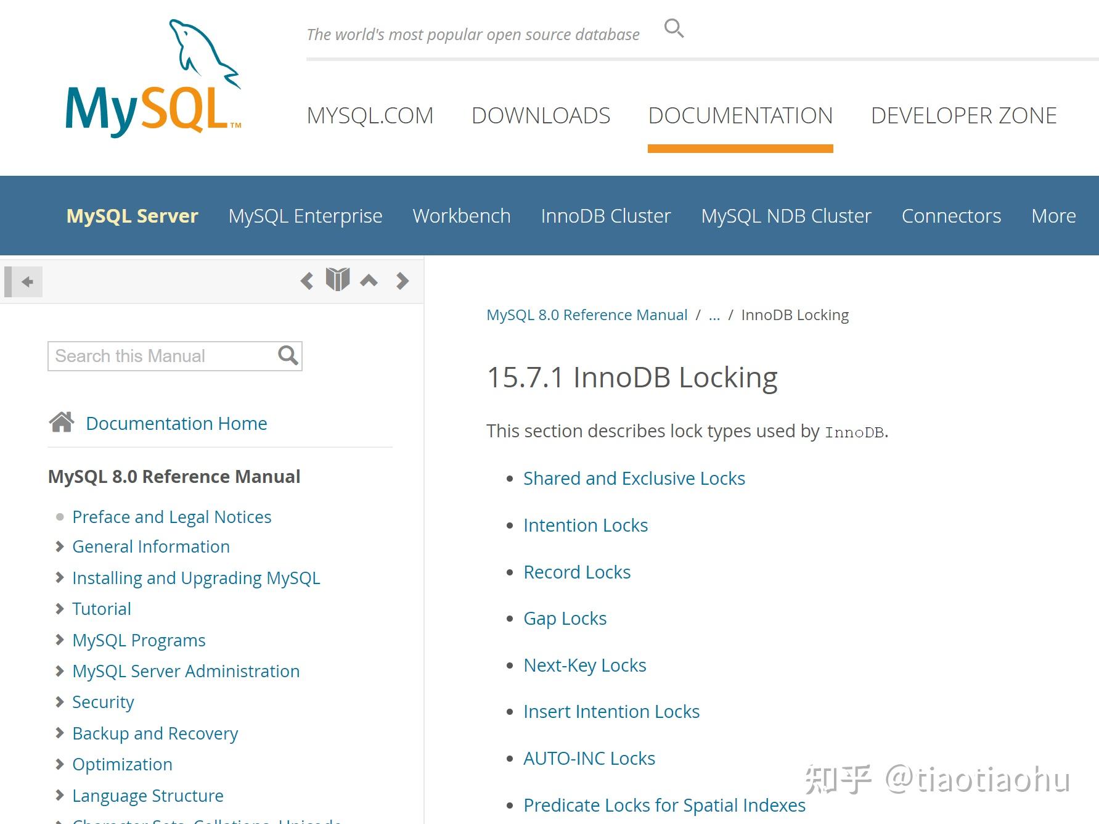Viewport: 1099px width, 824px height.
Task: Open table of contents book icon
Action: point(338,280)
